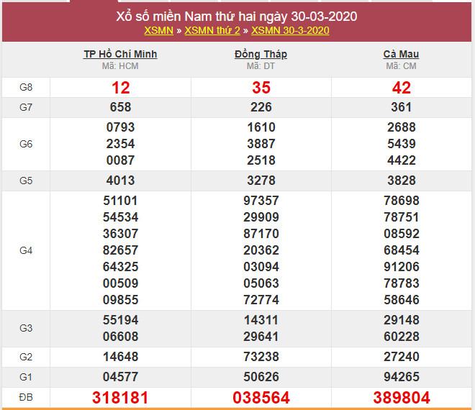Select G3 number 60228
The image size is (475, 410).
pyautogui.click(x=402, y=337)
